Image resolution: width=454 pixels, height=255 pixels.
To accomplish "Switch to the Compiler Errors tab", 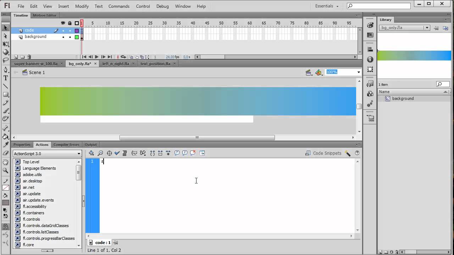I will 66,144.
